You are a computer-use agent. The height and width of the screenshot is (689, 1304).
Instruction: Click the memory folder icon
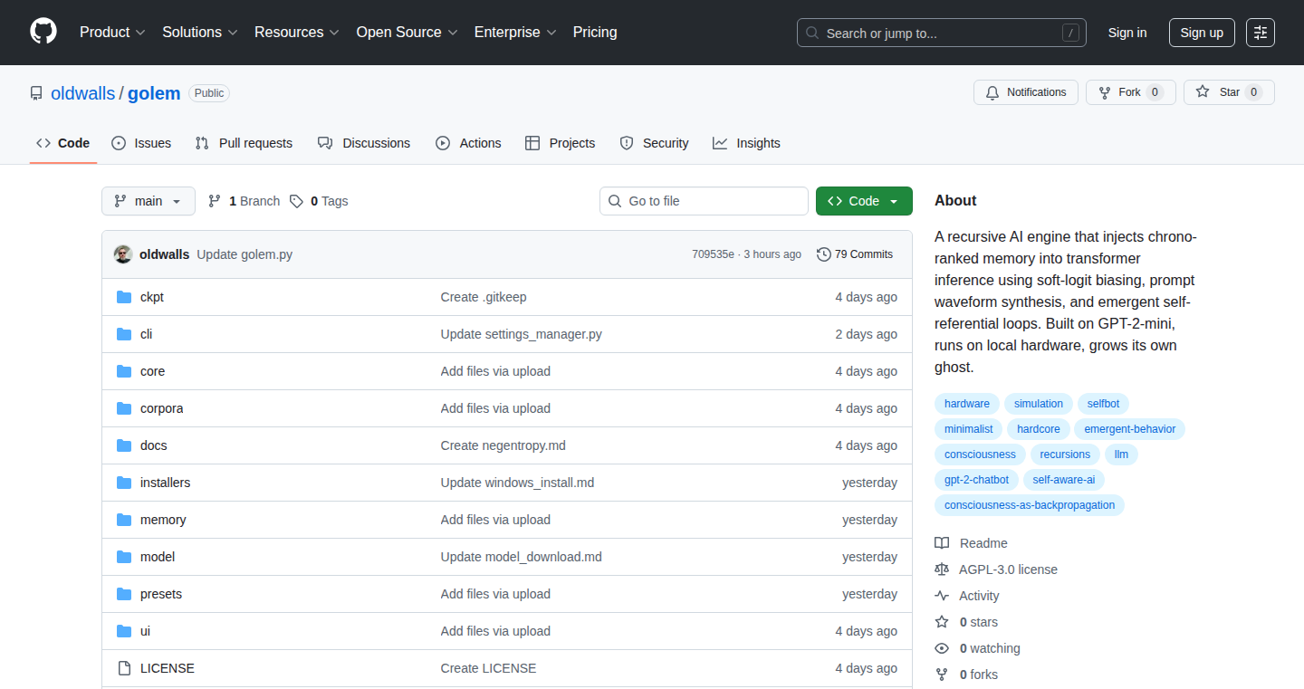click(x=124, y=520)
